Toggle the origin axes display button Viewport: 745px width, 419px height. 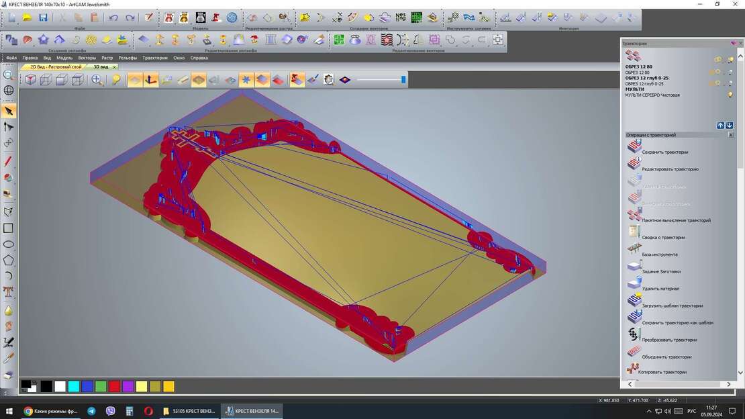(x=151, y=80)
